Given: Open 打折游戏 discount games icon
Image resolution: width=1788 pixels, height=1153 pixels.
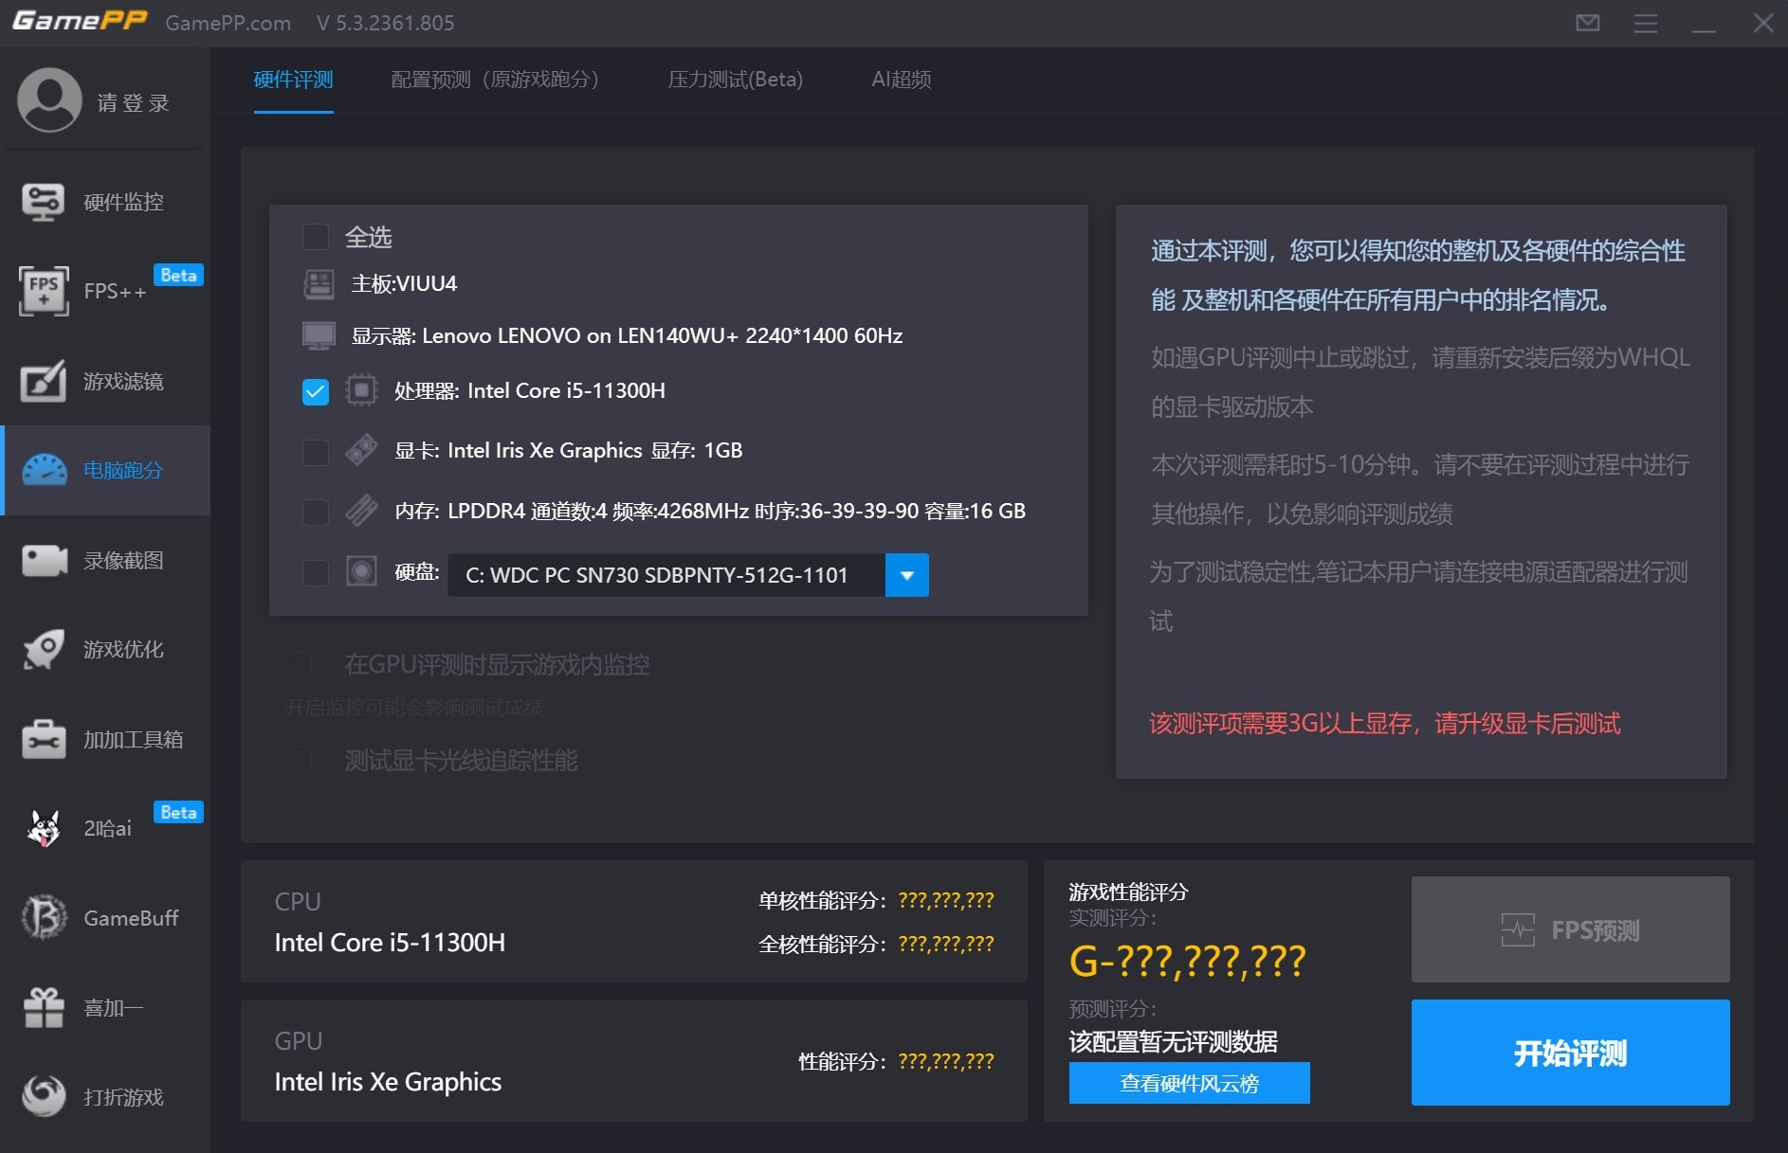Looking at the screenshot, I should 44,1096.
